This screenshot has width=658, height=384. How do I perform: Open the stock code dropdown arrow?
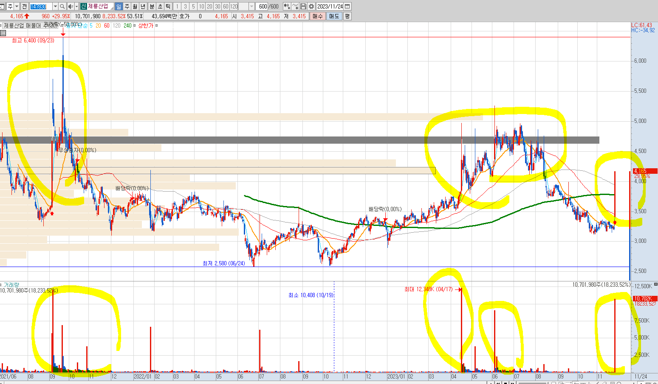pos(55,6)
